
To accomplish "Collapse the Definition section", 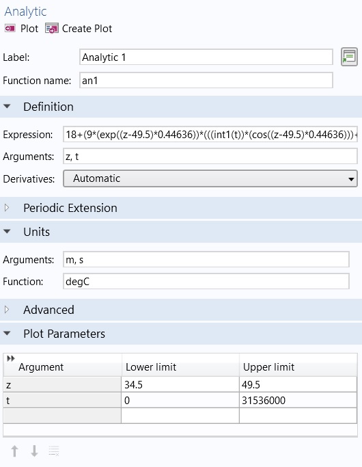I will [x=7, y=107].
